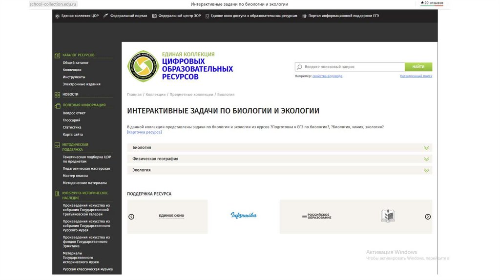Click the Федеральный центр ЭОР book icon
The width and height of the screenshot is (500, 280).
click(154, 16)
